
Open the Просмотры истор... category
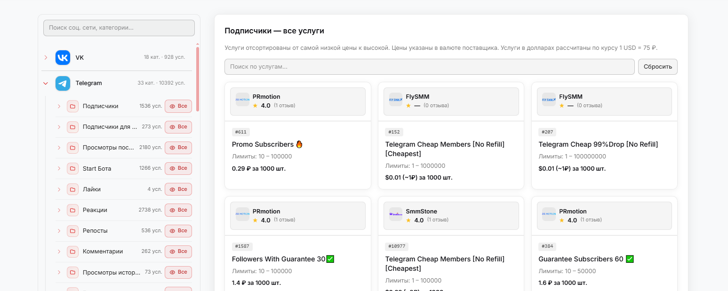point(112,272)
